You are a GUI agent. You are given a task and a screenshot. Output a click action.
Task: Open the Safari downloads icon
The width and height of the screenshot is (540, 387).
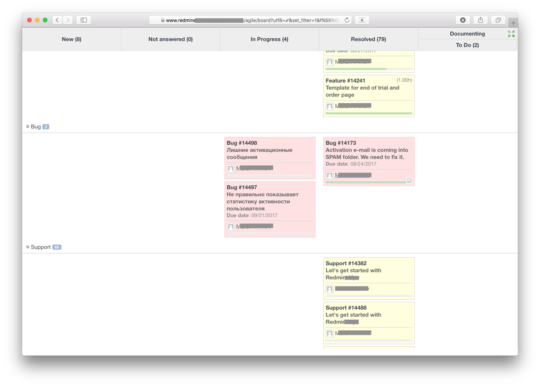463,20
